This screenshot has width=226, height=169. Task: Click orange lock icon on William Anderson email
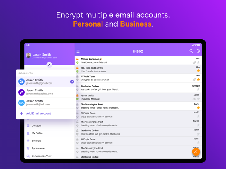coord(77,59)
